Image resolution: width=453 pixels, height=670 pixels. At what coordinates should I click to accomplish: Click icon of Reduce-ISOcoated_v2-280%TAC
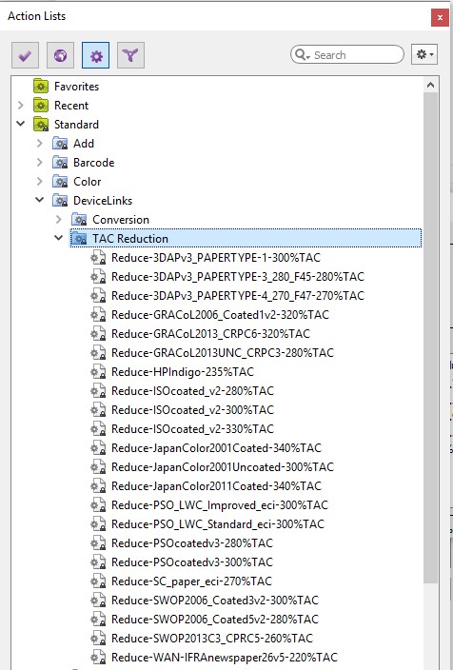point(98,391)
